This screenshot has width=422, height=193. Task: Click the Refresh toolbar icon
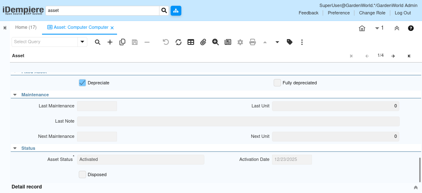click(x=178, y=42)
